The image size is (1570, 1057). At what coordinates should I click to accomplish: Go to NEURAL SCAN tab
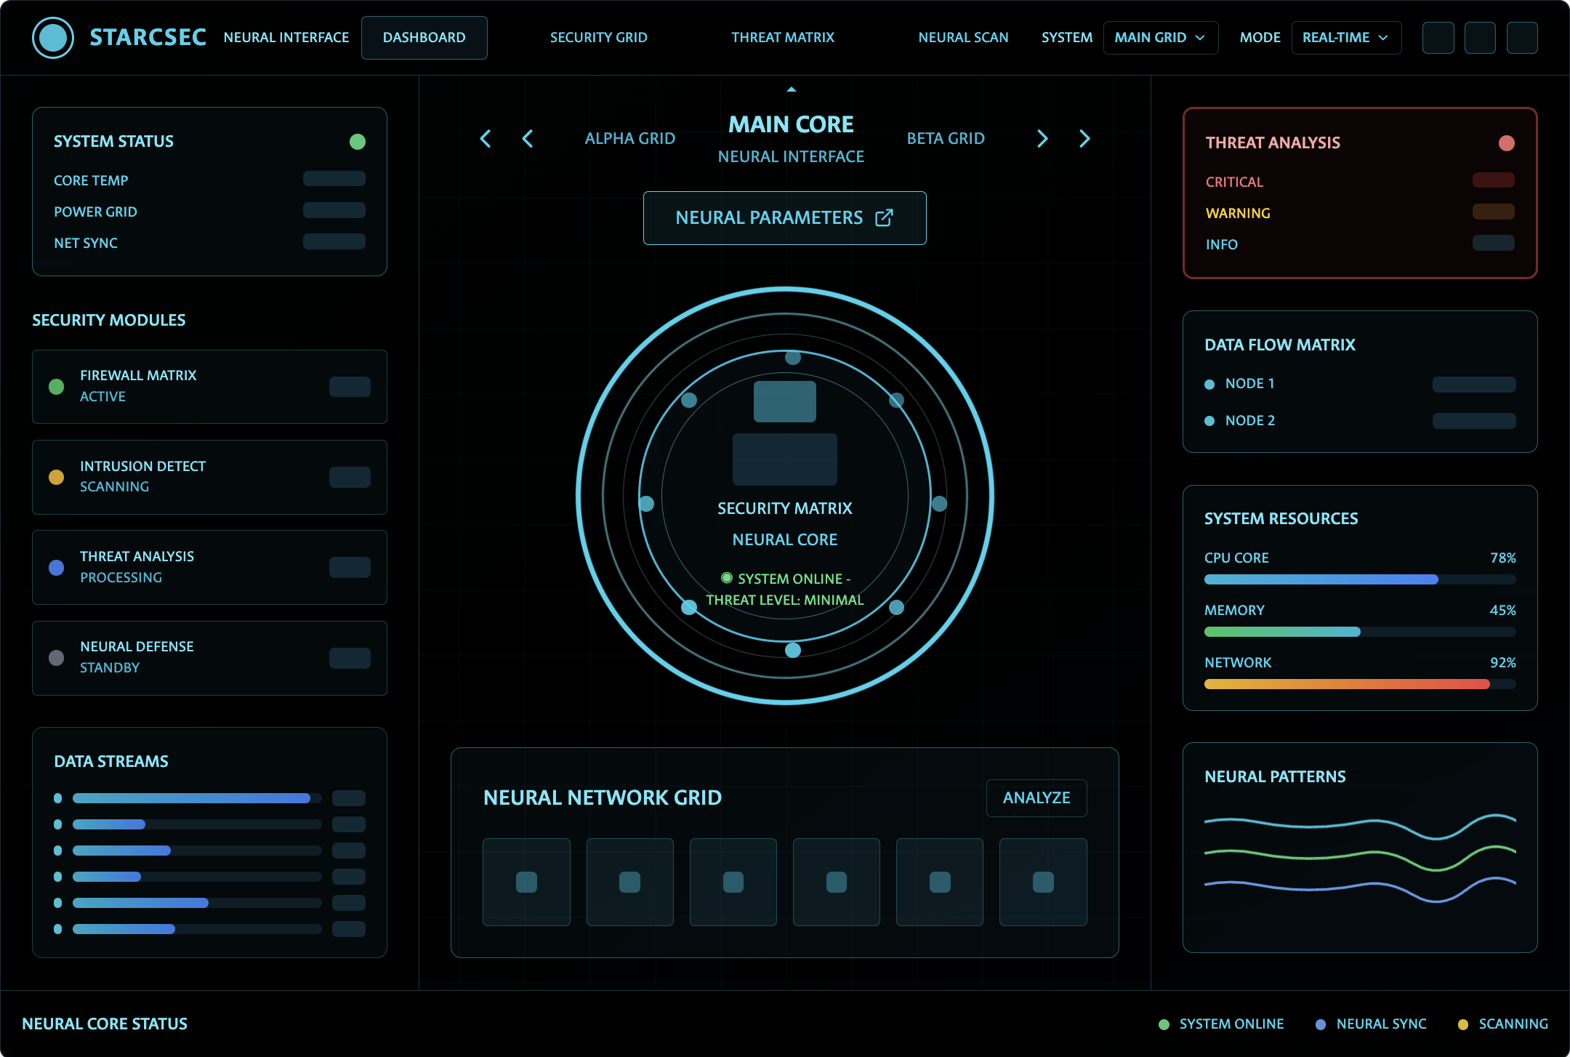pos(963,38)
